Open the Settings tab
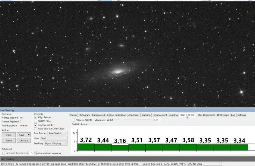The image size is (255, 166). click(242, 115)
